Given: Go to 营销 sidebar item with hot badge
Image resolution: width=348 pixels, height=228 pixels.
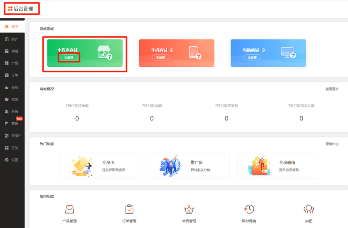Looking at the screenshot, I should point(12,123).
